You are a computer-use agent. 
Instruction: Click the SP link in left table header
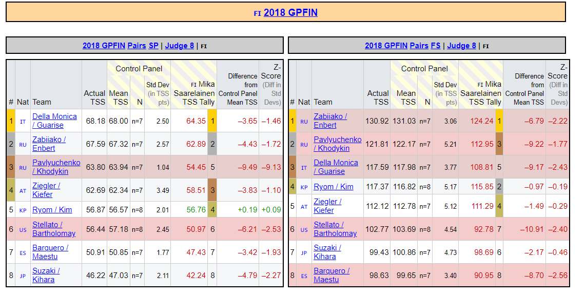[x=153, y=45]
